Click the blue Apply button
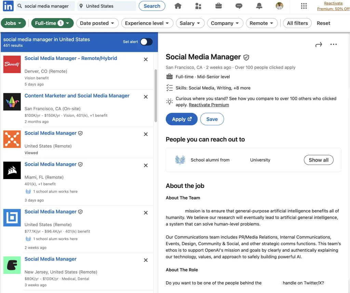 click(181, 119)
